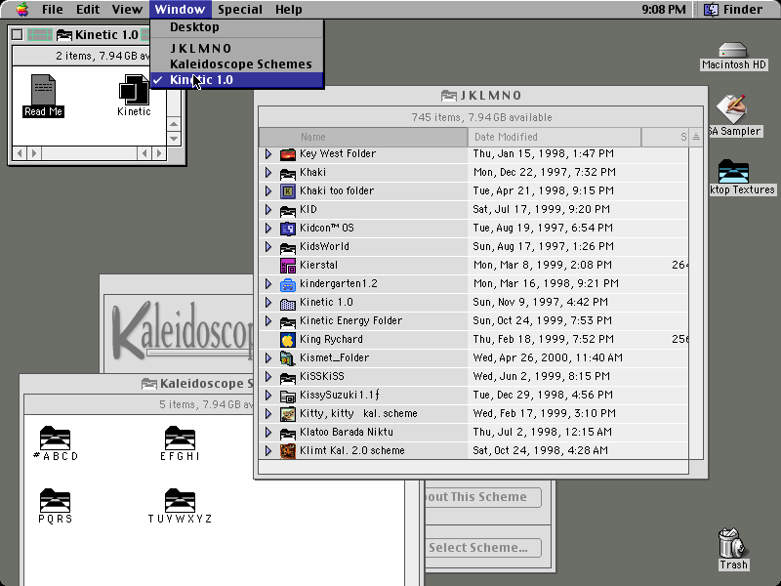Expand the Key West Folder disclosure triangle
This screenshot has height=586, width=781.
point(267,154)
